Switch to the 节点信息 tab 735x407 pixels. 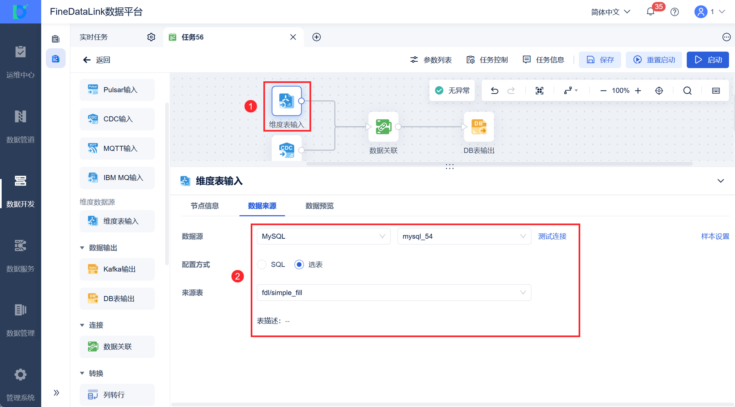tap(205, 206)
